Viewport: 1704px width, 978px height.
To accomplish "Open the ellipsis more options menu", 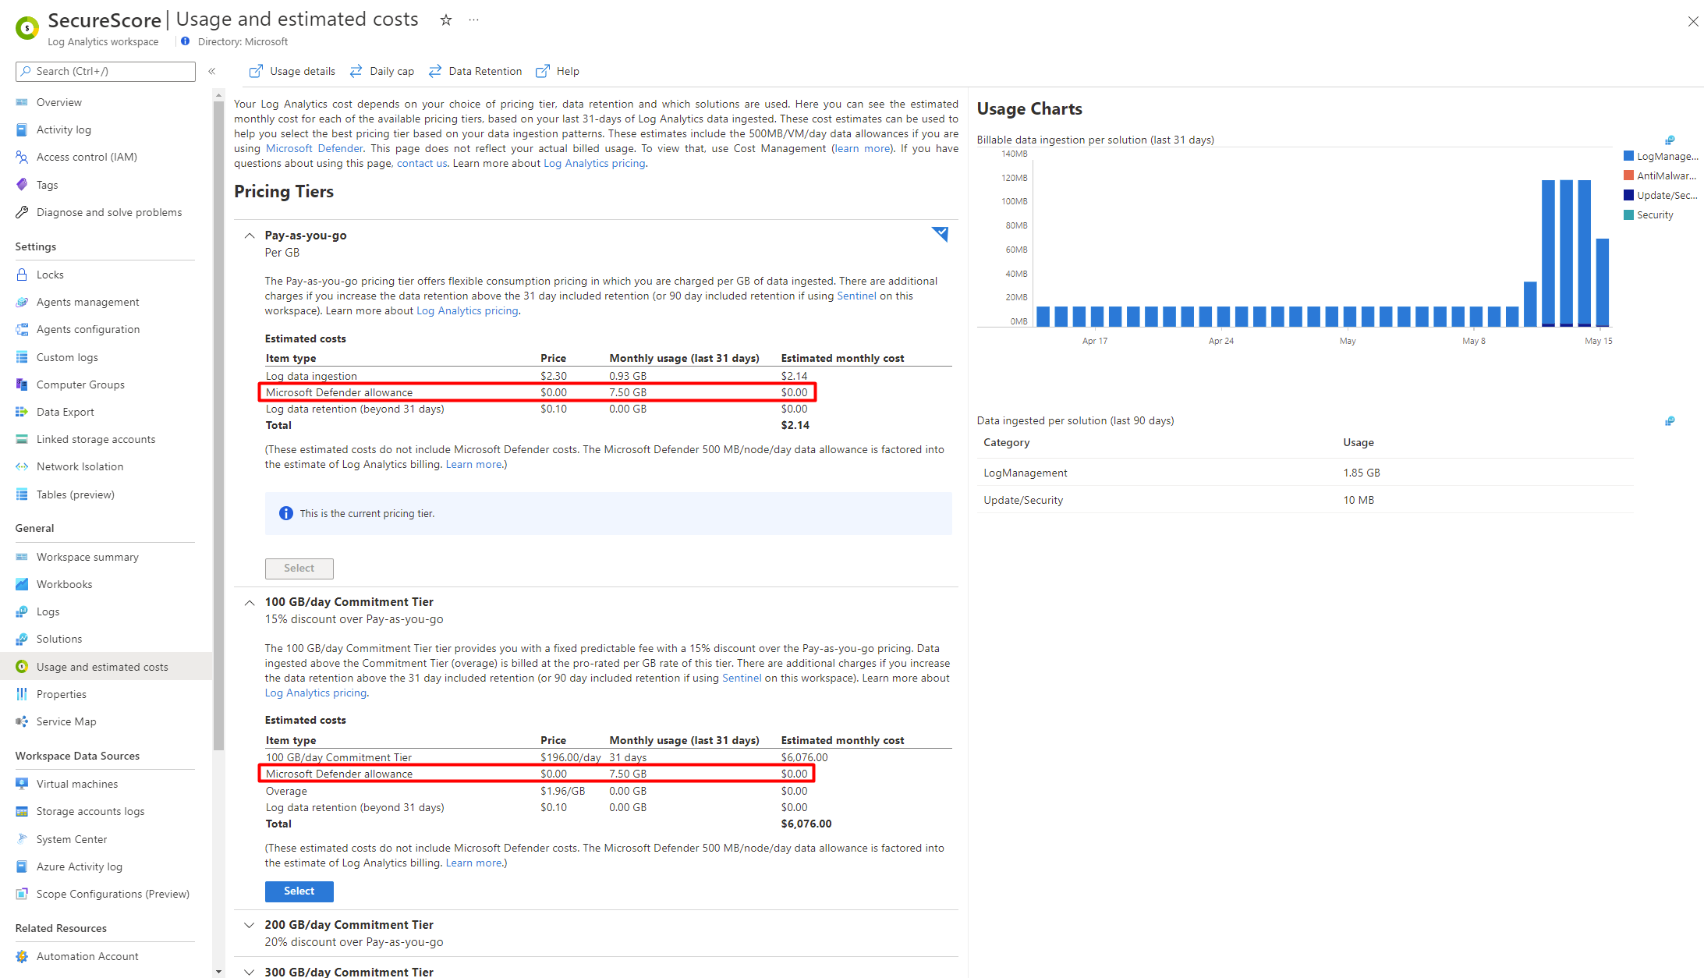I will tap(473, 20).
